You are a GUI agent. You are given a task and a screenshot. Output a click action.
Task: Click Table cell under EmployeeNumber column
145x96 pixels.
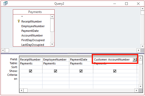56,63
